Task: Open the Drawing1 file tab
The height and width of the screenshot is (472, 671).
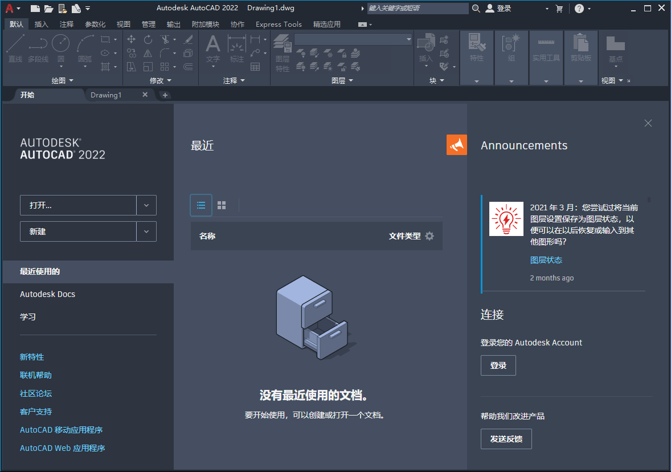Action: [x=106, y=95]
